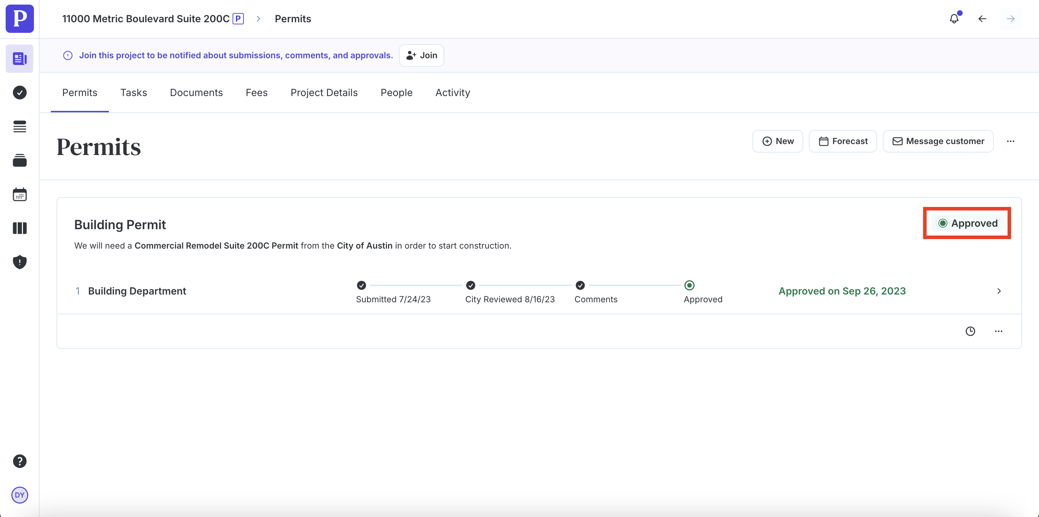Open the calendar sidebar icon
The width and height of the screenshot is (1039, 517).
[19, 195]
